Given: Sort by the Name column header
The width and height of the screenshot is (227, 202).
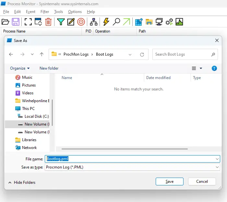Looking at the screenshot, I should pyautogui.click(x=67, y=78).
